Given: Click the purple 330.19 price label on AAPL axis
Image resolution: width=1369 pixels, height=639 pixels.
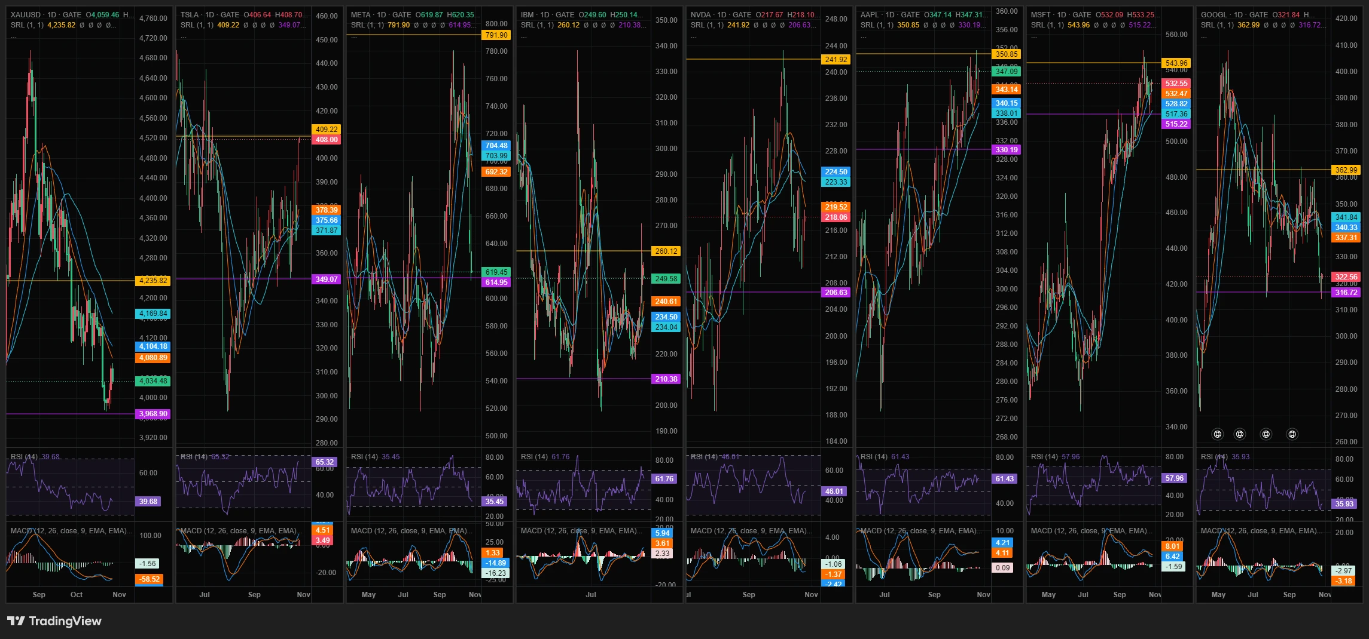Looking at the screenshot, I should 1007,150.
